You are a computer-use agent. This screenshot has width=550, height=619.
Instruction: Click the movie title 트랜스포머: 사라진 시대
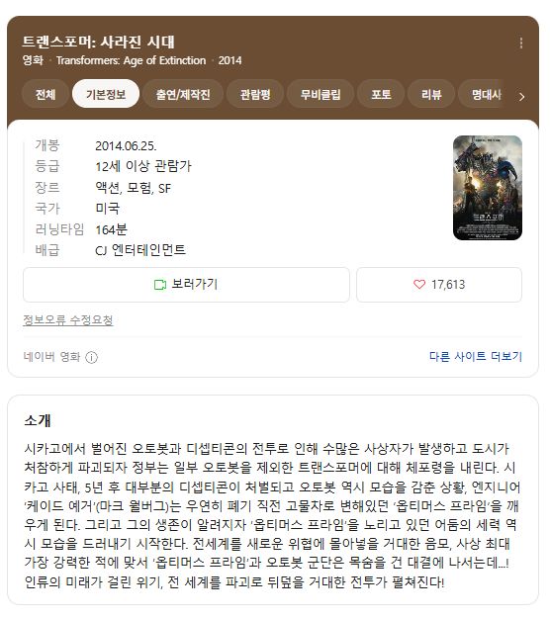pyautogui.click(x=99, y=42)
